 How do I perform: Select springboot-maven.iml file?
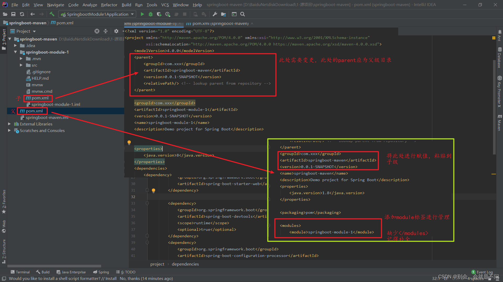pyautogui.click(x=45, y=117)
